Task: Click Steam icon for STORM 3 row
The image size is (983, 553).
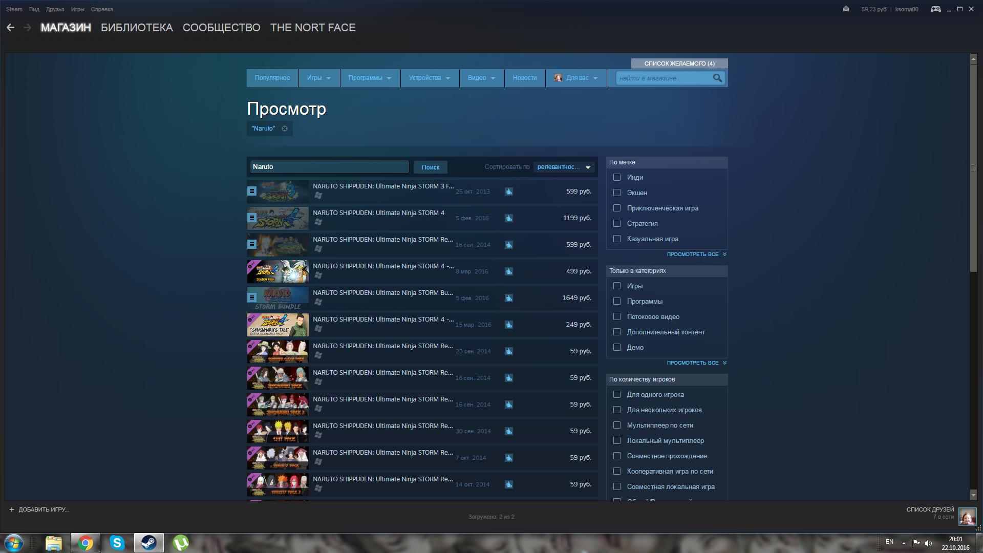Action: 509,192
